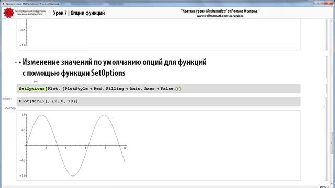
Task: Maximize the lesson window
Action: [322, 3]
